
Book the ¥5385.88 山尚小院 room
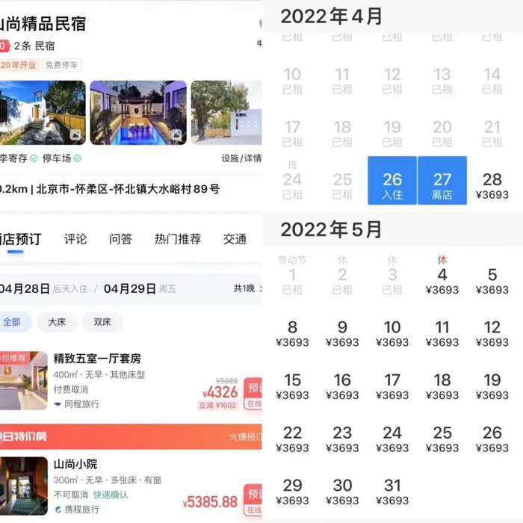253,500
